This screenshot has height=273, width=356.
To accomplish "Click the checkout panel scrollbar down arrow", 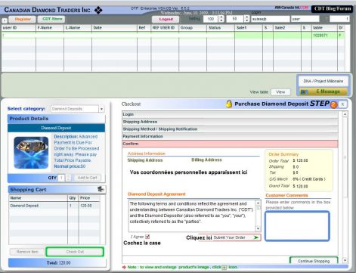I will click(x=345, y=260).
